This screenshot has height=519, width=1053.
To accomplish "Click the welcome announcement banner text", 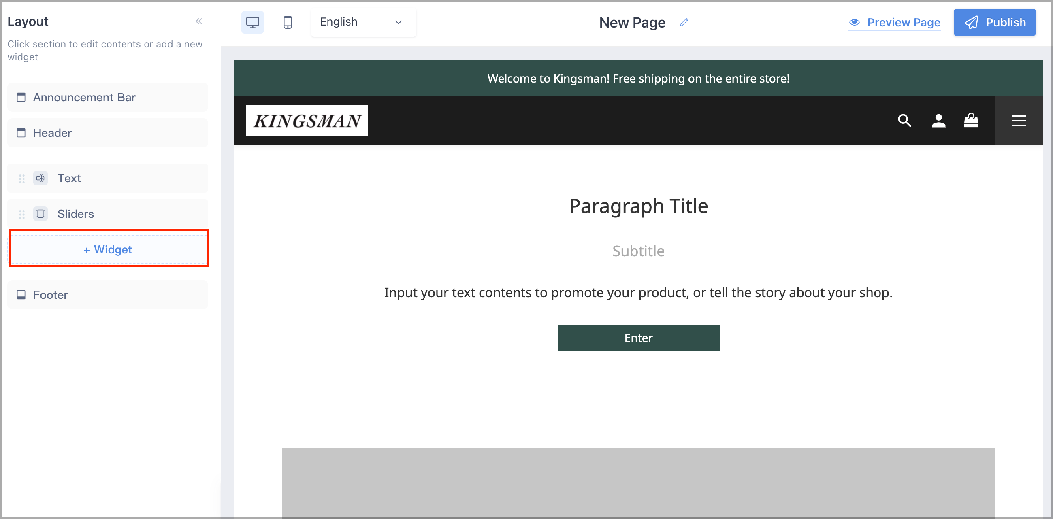I will point(639,79).
